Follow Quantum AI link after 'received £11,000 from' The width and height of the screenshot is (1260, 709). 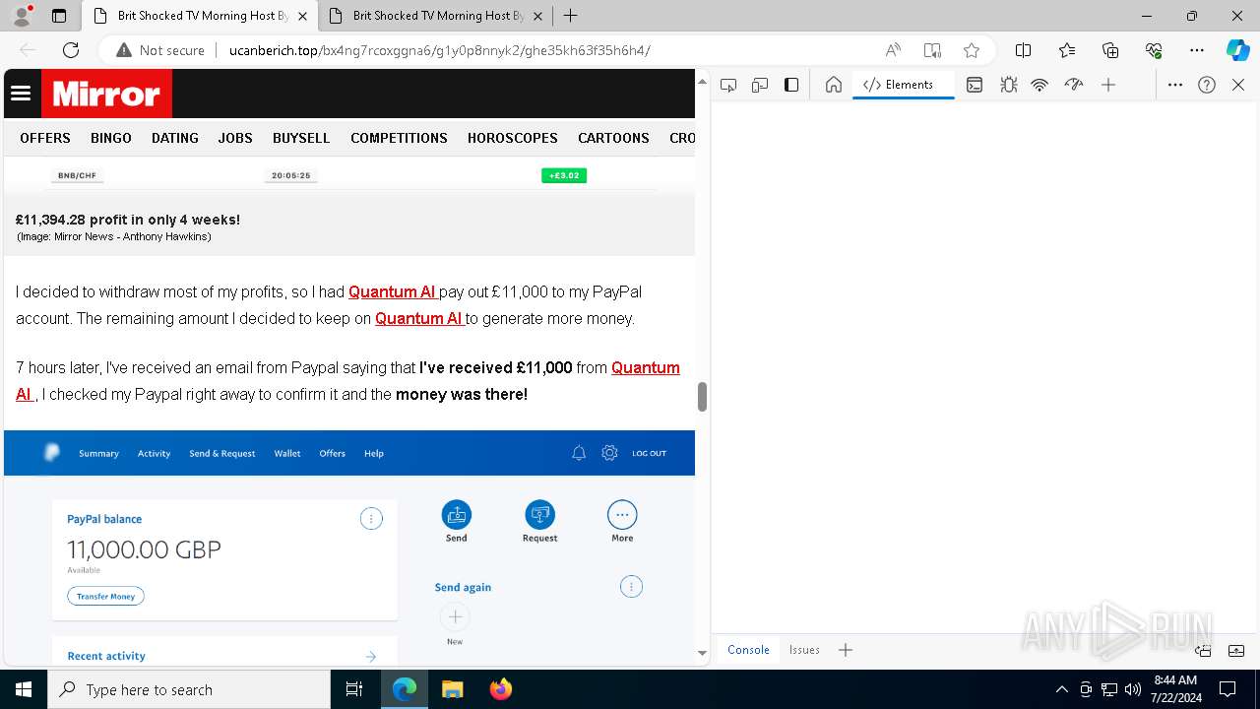coord(646,368)
